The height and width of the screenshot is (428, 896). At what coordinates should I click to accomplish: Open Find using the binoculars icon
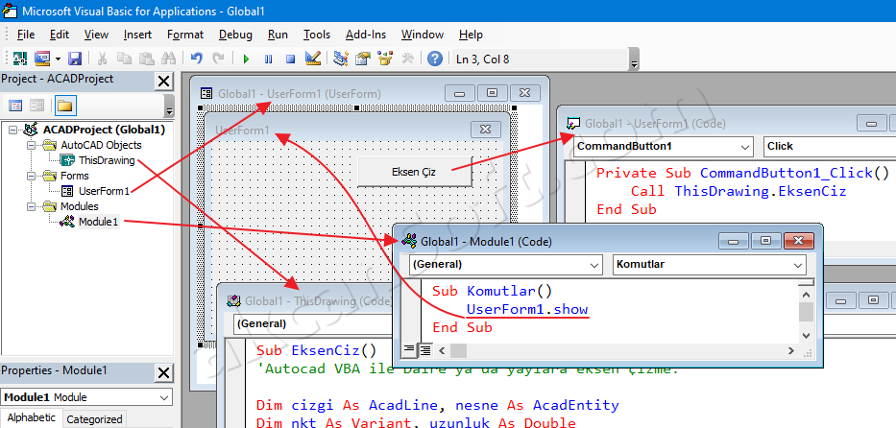(x=168, y=59)
